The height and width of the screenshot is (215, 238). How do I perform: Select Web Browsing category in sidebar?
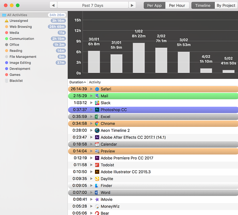point(21,27)
